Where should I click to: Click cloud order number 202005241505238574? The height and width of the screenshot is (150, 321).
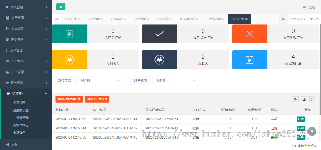pyautogui.click(x=162, y=119)
